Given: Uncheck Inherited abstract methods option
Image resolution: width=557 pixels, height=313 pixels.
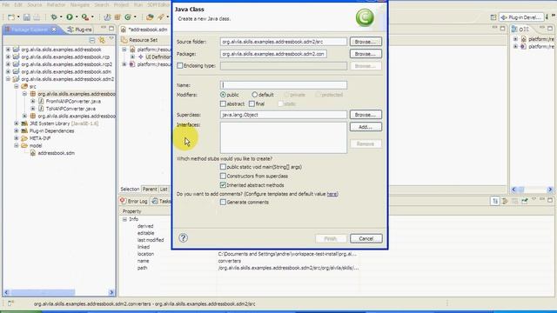Looking at the screenshot, I should coord(223,185).
